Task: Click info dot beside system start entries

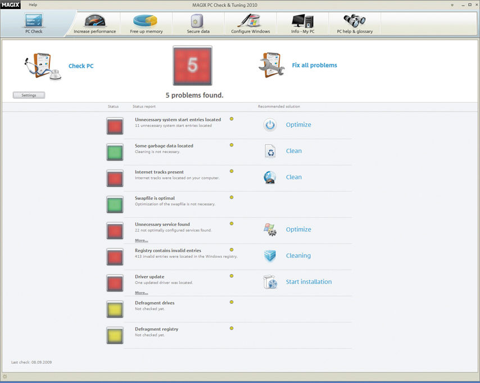Action: (x=232, y=119)
